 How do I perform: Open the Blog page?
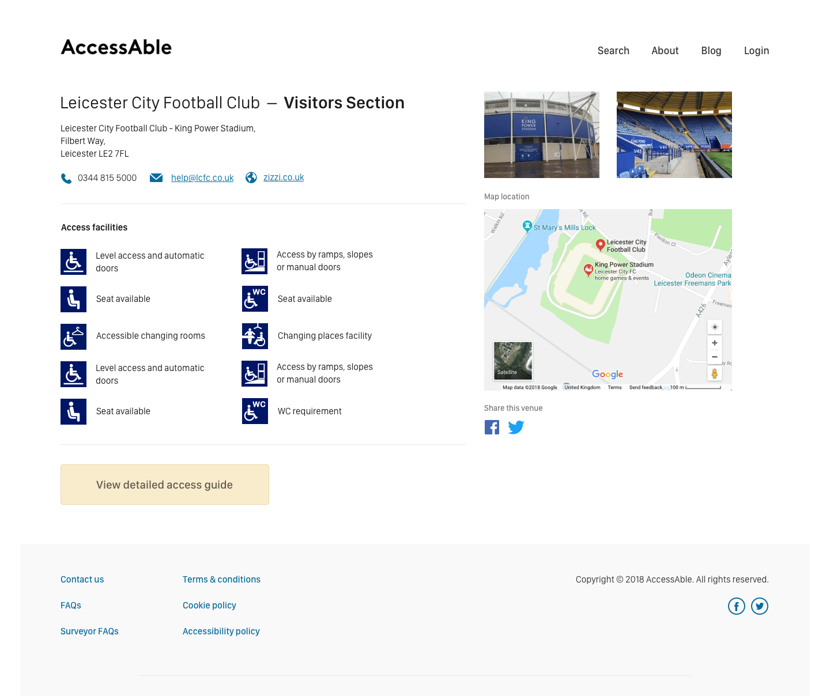(711, 51)
